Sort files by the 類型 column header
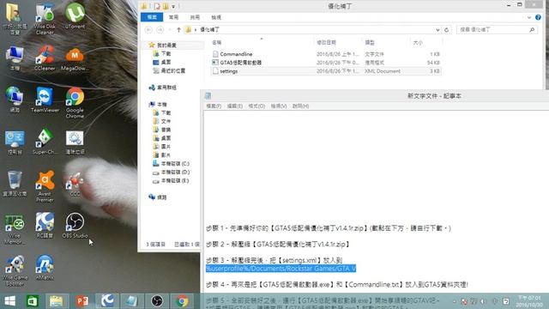Image resolution: width=549 pixels, height=309 pixels. tap(386, 42)
